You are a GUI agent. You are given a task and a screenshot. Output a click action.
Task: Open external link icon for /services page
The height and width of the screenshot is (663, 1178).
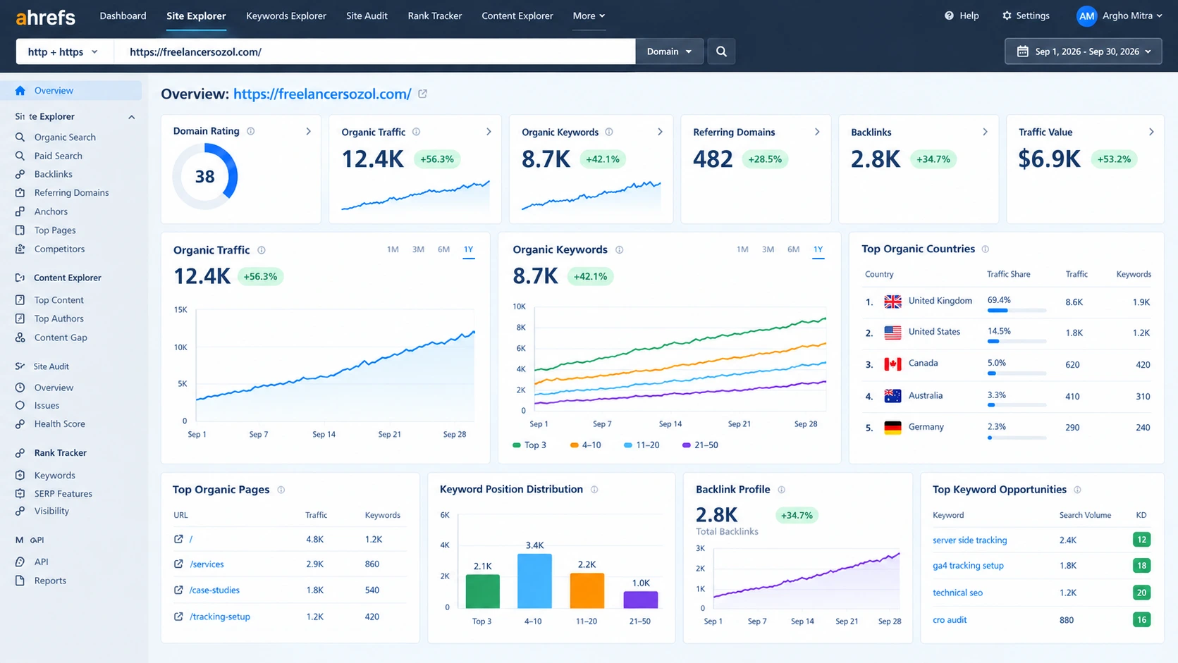[x=178, y=564]
